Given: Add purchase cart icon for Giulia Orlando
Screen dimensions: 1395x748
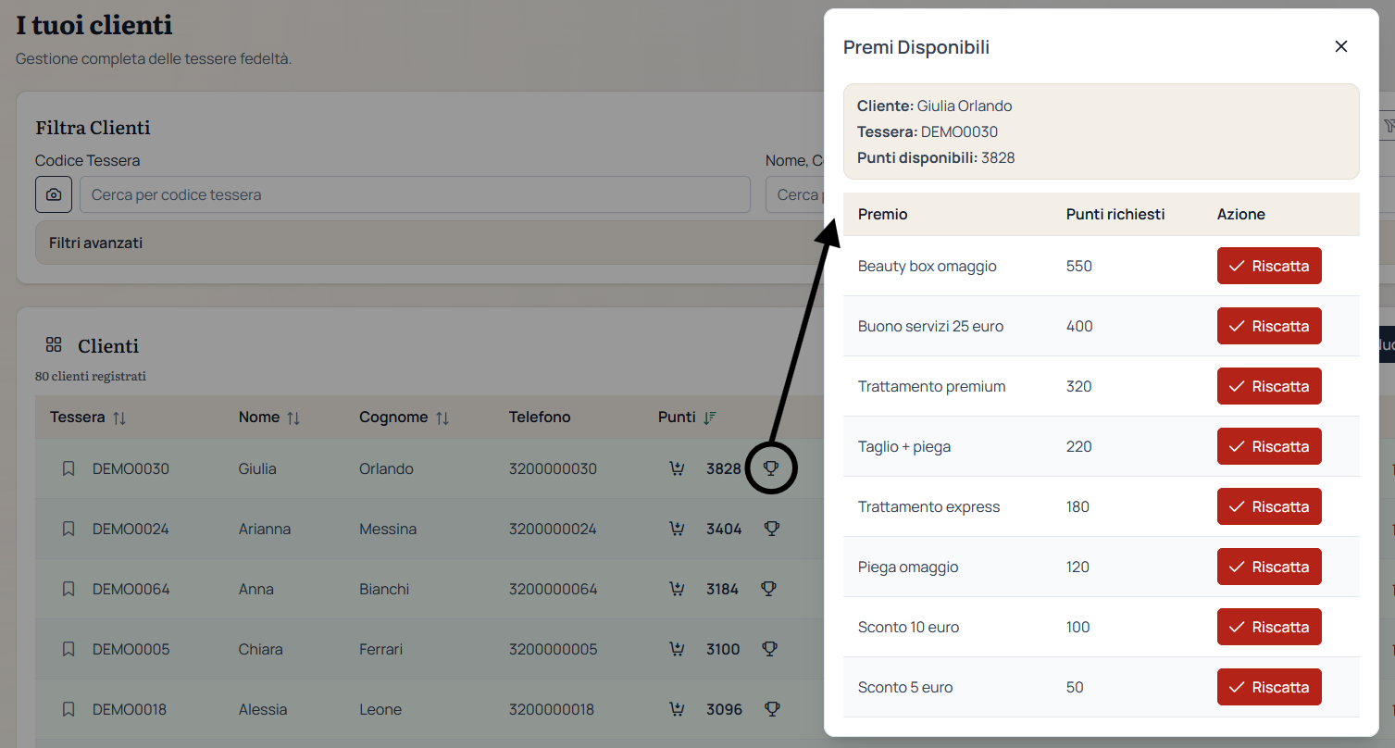Looking at the screenshot, I should click(x=677, y=468).
